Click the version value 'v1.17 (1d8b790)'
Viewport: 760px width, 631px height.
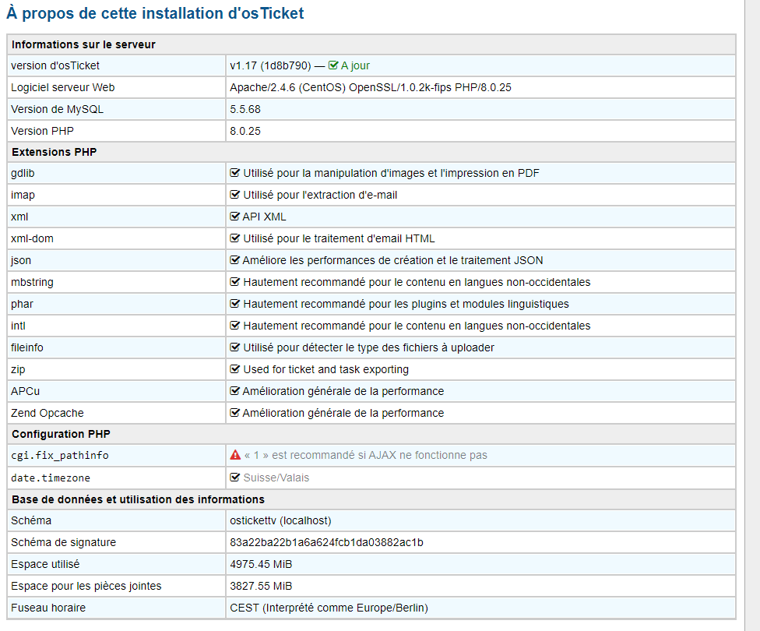[270, 66]
